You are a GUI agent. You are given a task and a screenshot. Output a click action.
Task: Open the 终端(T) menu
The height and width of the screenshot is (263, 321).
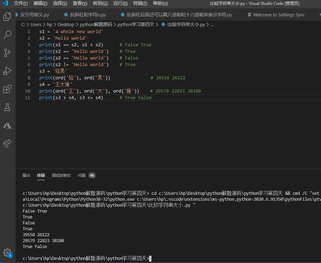tap(140, 3)
